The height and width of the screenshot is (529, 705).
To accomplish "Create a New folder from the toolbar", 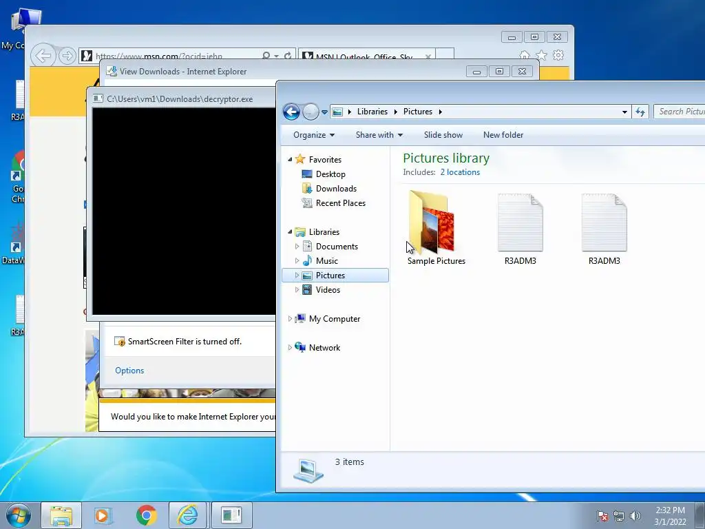I will pyautogui.click(x=503, y=135).
